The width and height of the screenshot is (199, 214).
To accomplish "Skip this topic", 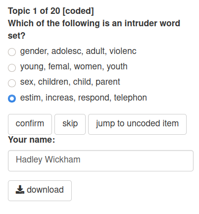I will tap(70, 124).
